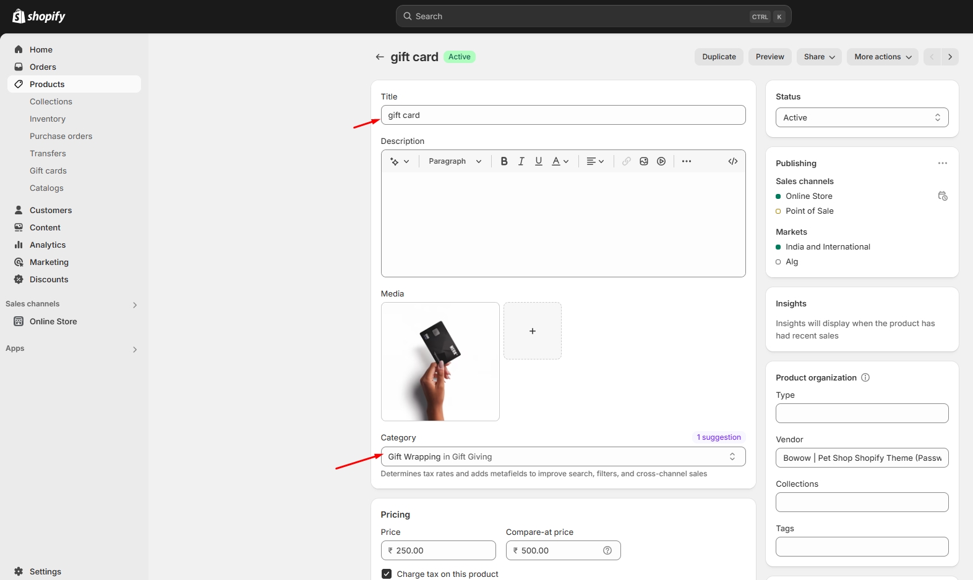Screen dimensions: 973x580
Task: Open the AI text generation sparkle menu
Action: (x=399, y=161)
